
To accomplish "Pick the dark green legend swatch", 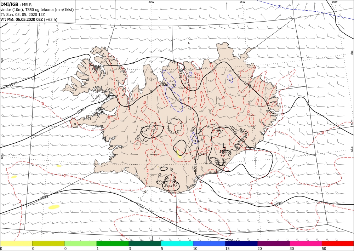I will click(x=145, y=243).
